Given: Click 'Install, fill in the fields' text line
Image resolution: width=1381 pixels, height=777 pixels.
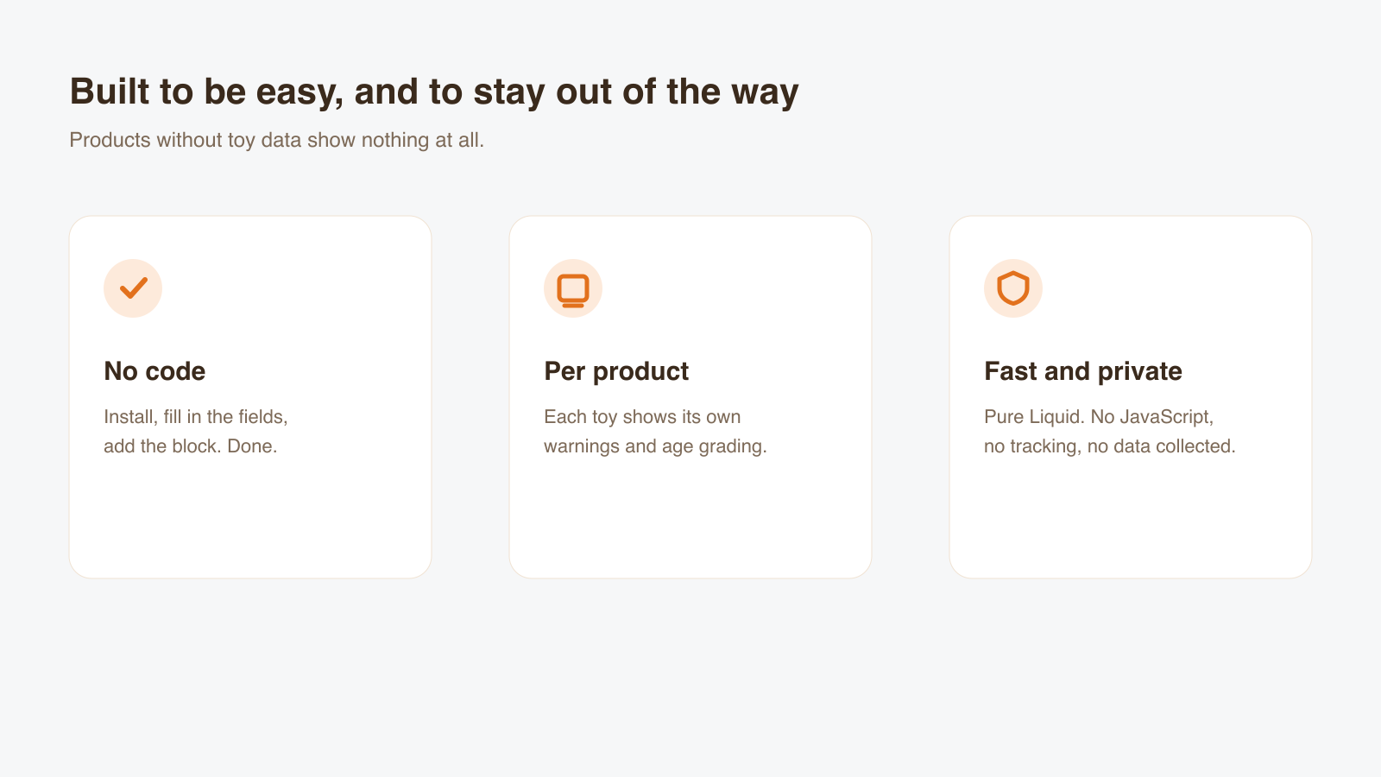Looking at the screenshot, I should click(196, 417).
